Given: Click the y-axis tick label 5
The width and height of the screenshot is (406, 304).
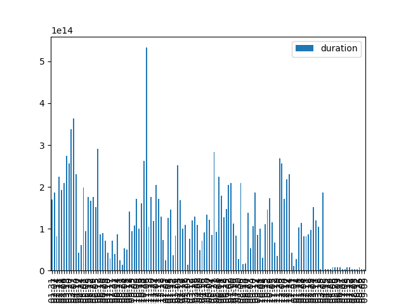Looking at the screenshot, I should coord(43,61).
